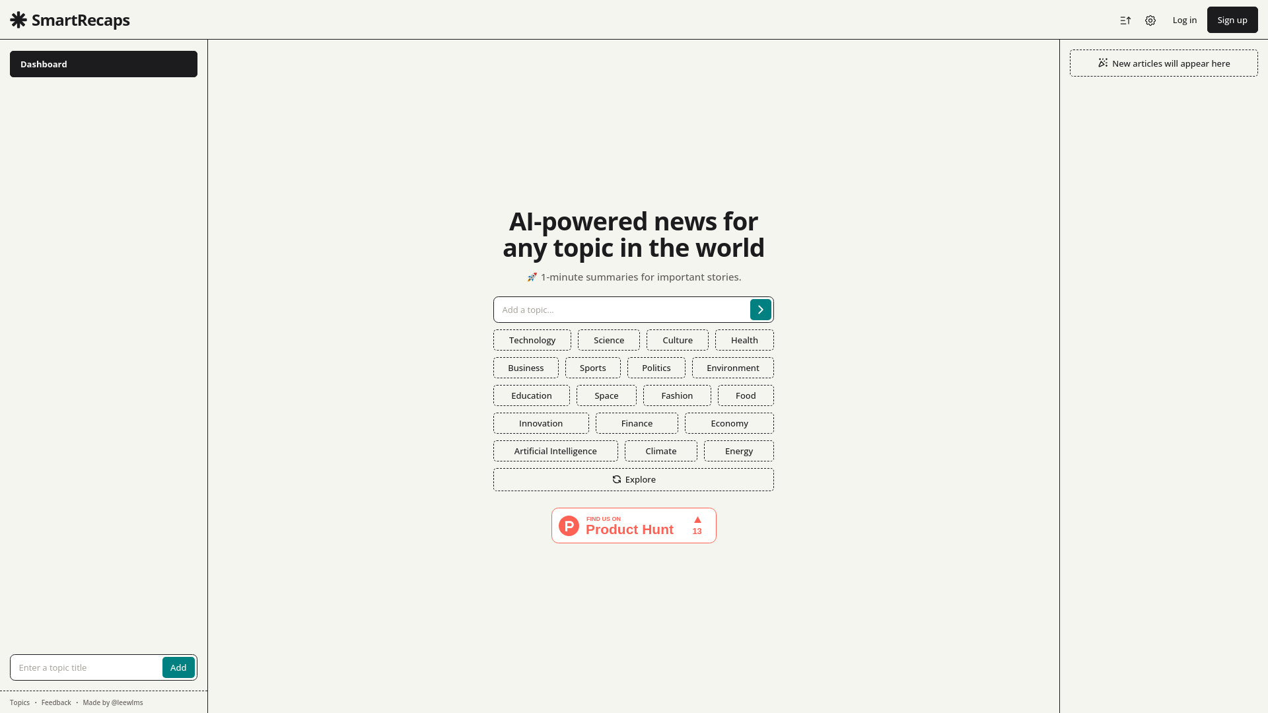Click the Add topic button in sidebar
Viewport: 1268px width, 713px height.
pos(178,667)
